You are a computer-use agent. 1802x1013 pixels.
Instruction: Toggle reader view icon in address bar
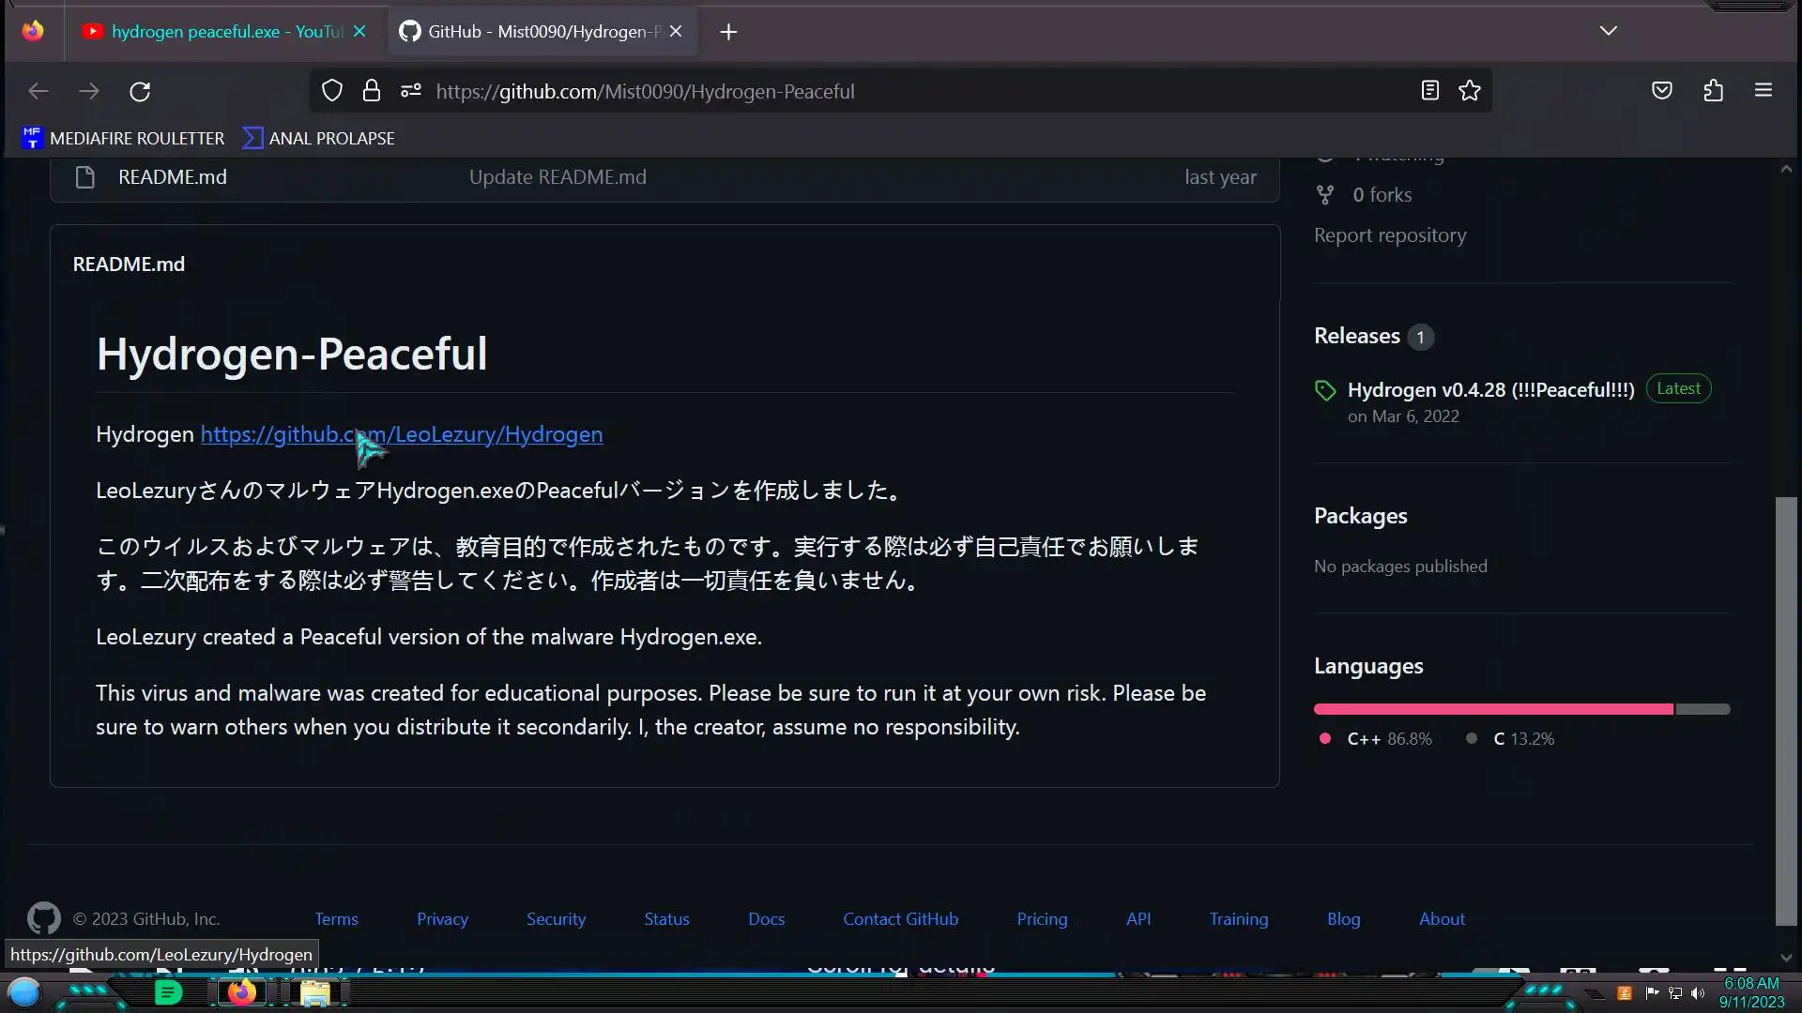point(1429,90)
